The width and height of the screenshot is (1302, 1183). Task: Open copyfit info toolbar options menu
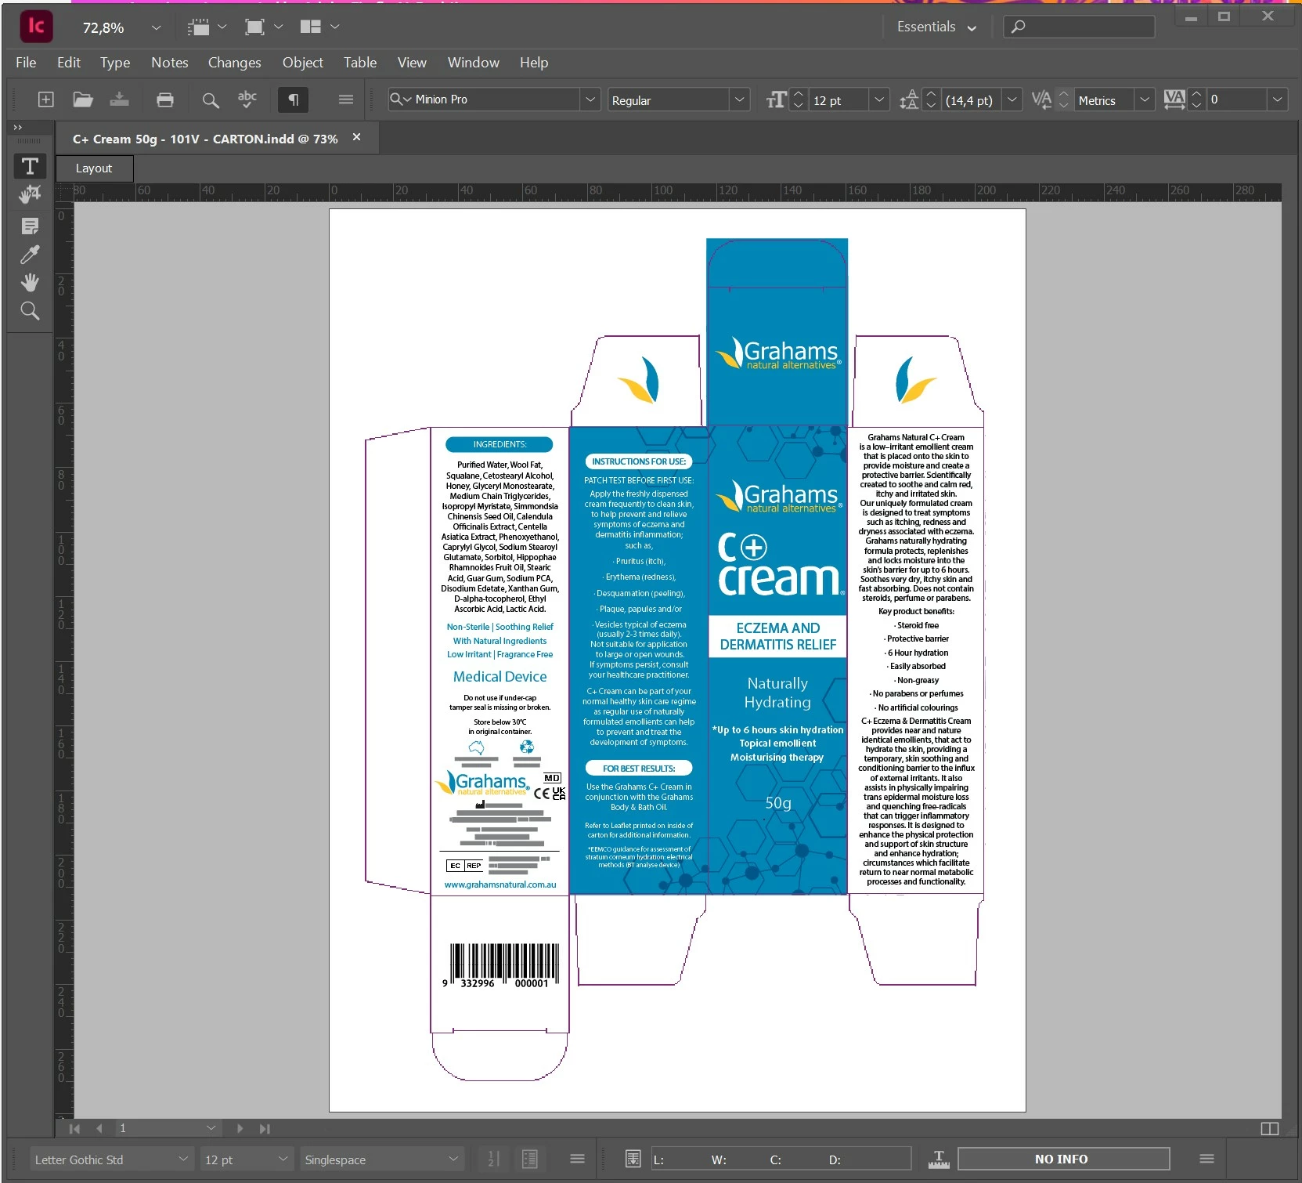[x=1207, y=1159]
